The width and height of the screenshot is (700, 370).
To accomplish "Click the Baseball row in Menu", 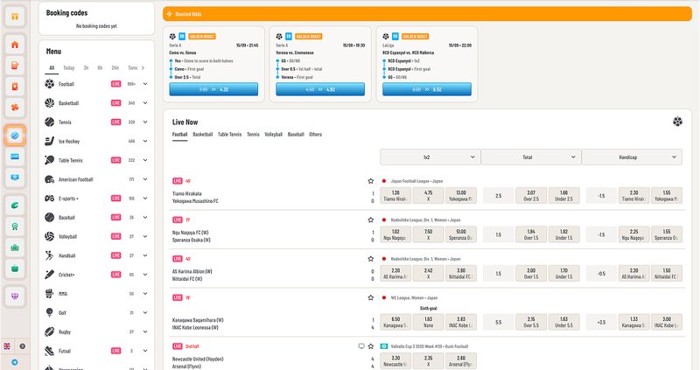I will [x=96, y=217].
